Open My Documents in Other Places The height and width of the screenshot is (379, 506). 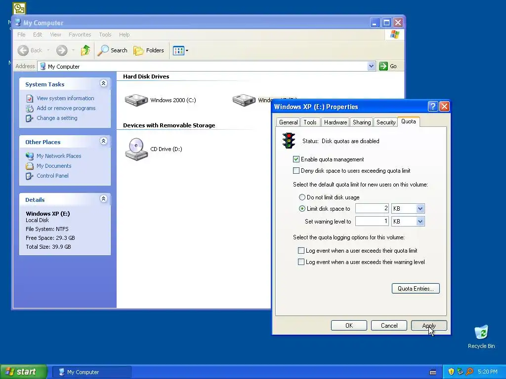click(54, 166)
